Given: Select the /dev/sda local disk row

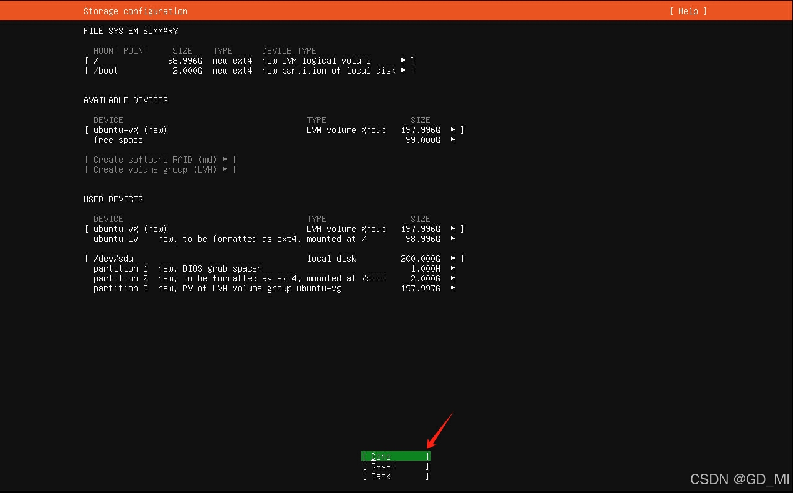Looking at the screenshot, I should pos(274,259).
